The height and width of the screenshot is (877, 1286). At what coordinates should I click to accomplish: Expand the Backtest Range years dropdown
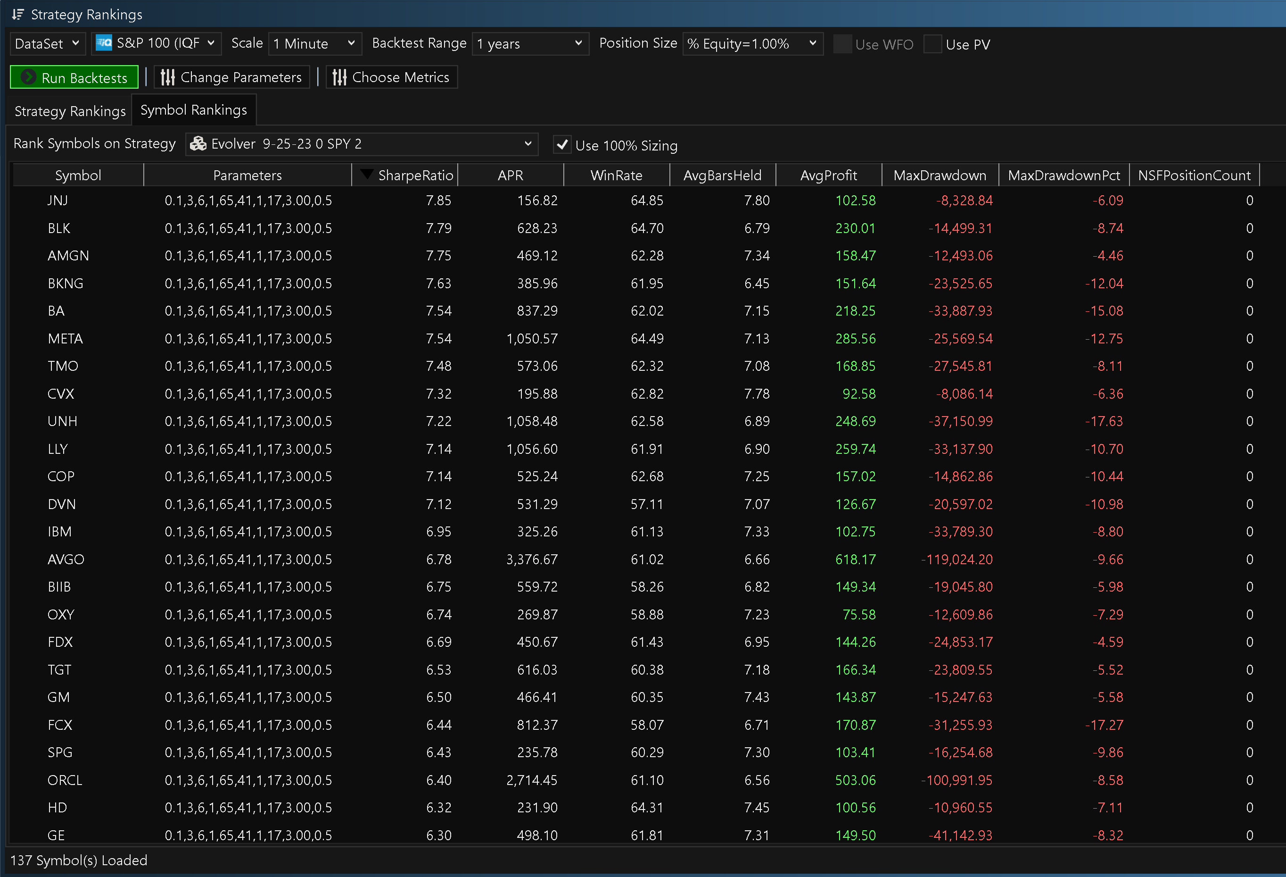pos(529,44)
